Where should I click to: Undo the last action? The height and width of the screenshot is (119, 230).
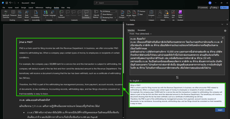[10, 3]
